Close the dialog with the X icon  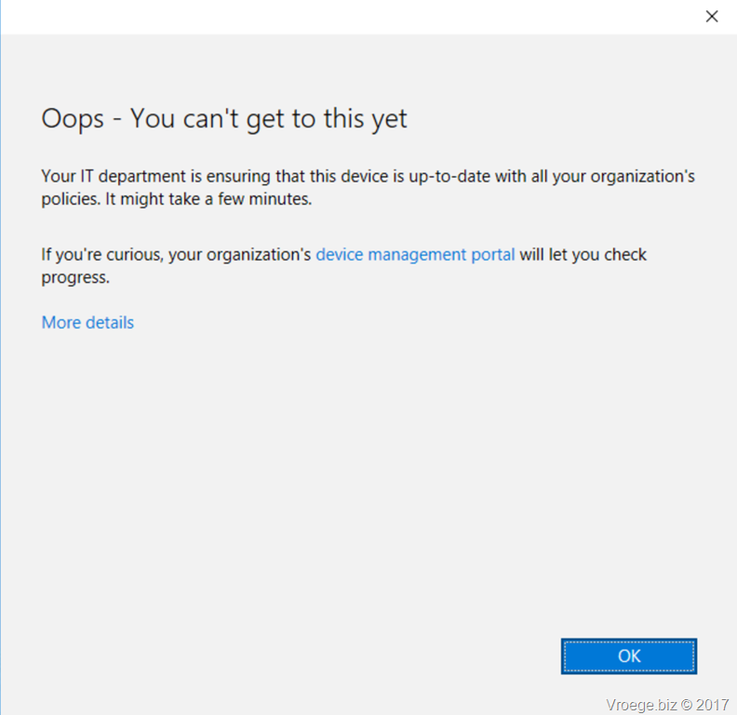point(712,17)
